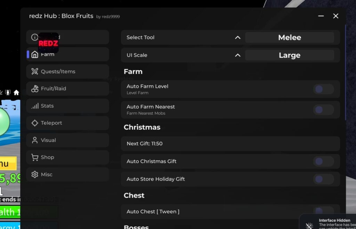This screenshot has height=229, width=356.
Task: Click the Next Gift: 11:50 bar
Action: [230, 143]
